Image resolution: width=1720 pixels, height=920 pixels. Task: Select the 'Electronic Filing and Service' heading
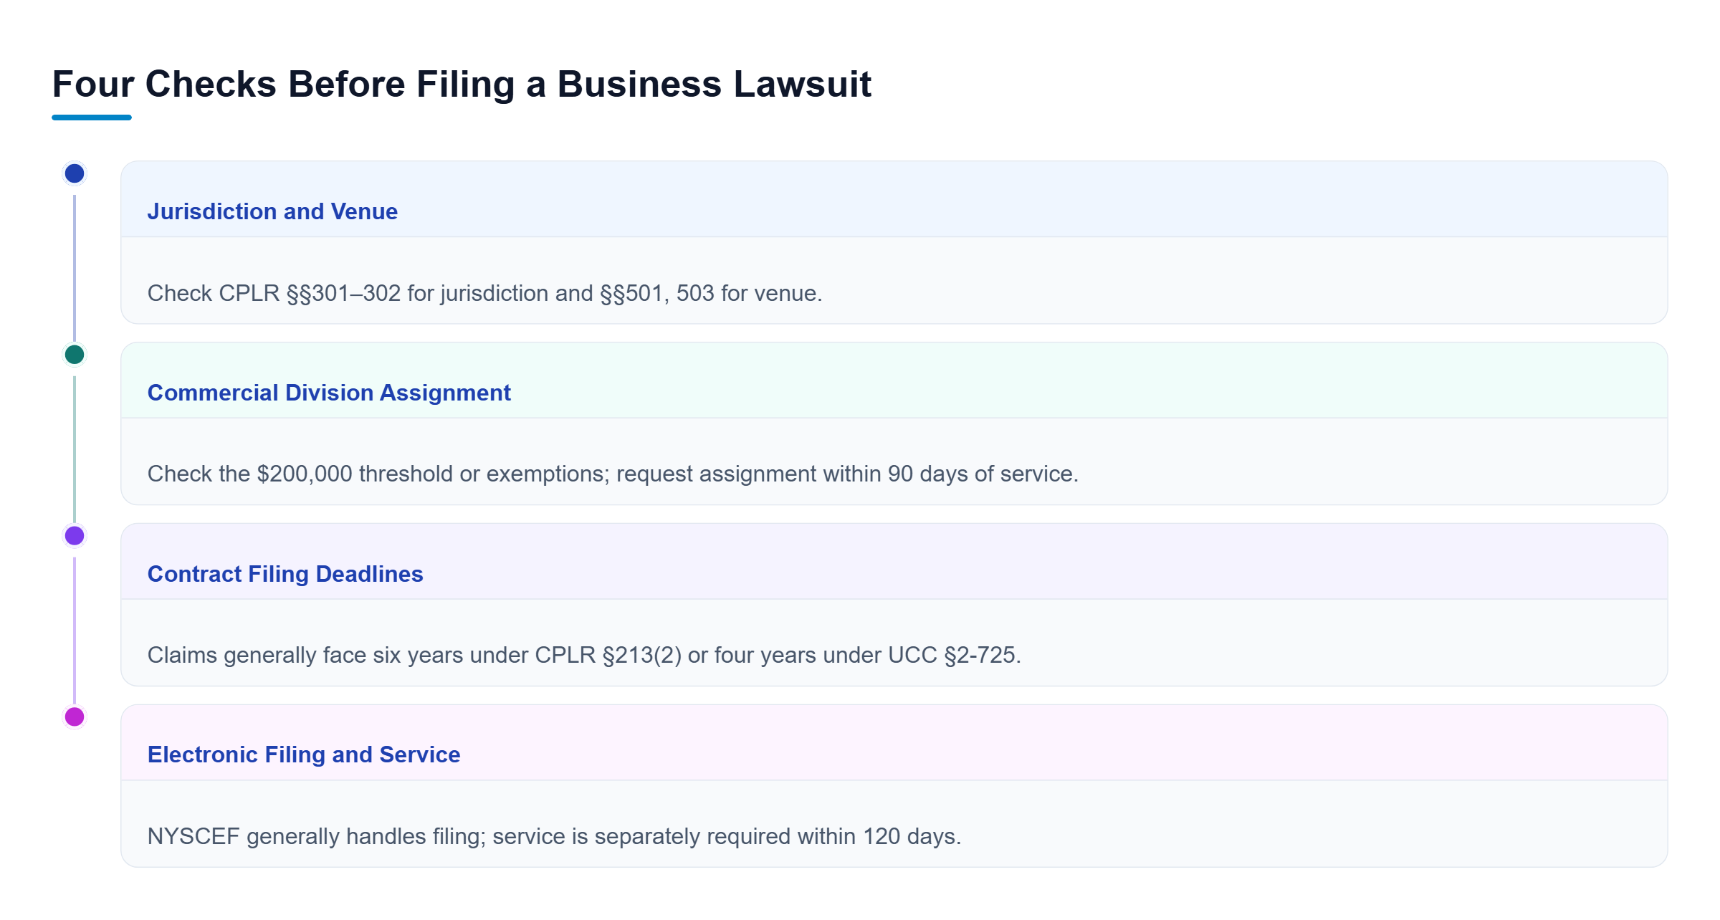click(304, 754)
